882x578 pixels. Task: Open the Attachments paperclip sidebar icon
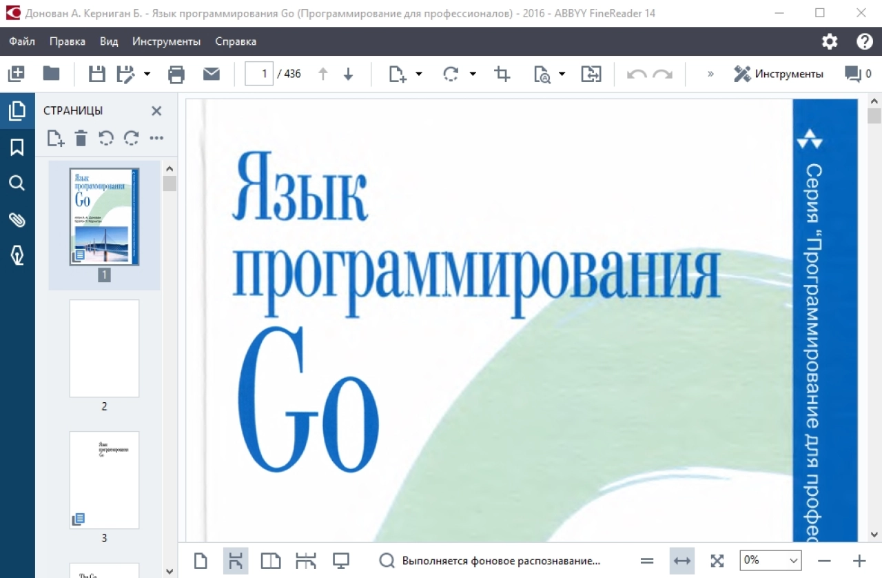pos(17,219)
